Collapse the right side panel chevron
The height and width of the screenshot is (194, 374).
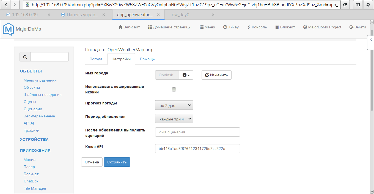coord(371,40)
